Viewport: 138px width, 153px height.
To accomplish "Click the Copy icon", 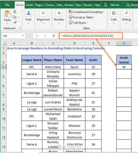I will click(15, 17).
